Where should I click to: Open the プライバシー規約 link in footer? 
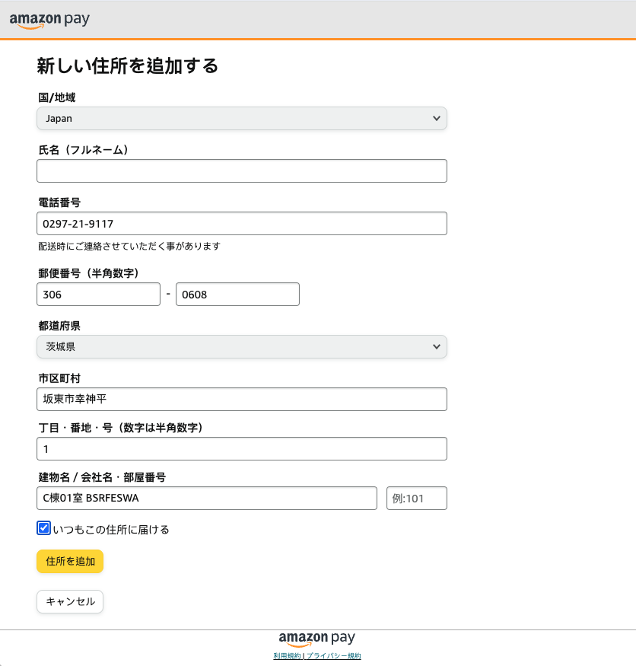click(333, 656)
